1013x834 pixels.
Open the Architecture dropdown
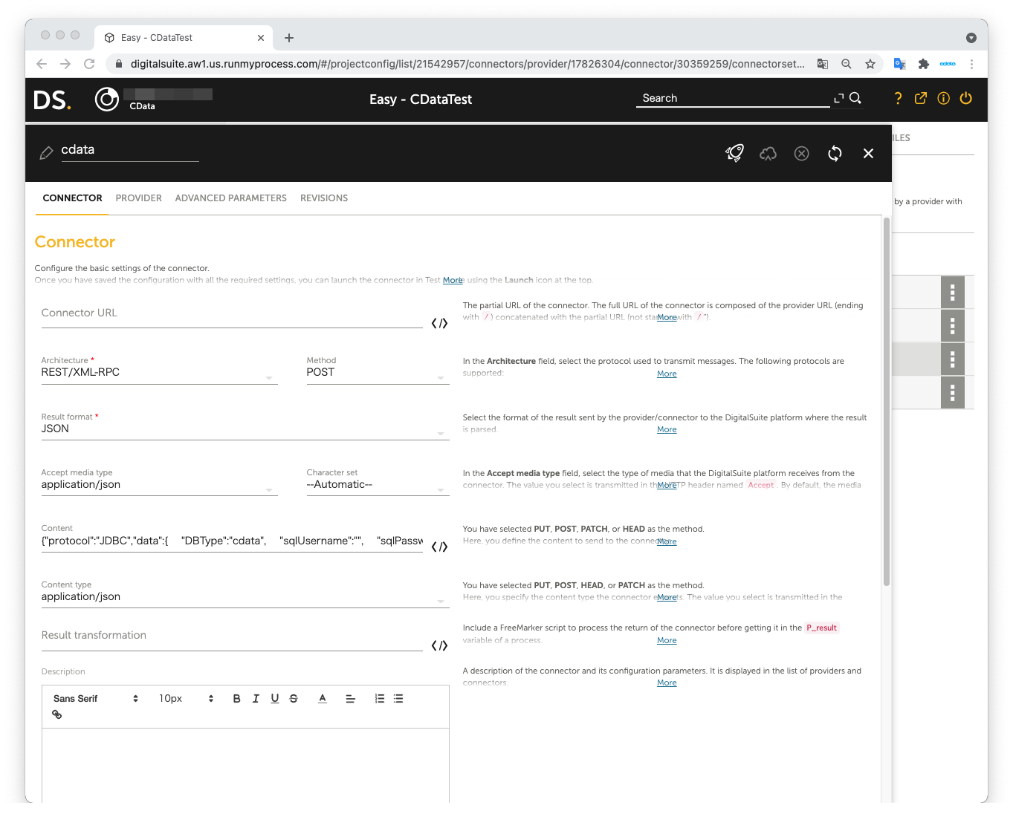pyautogui.click(x=158, y=373)
